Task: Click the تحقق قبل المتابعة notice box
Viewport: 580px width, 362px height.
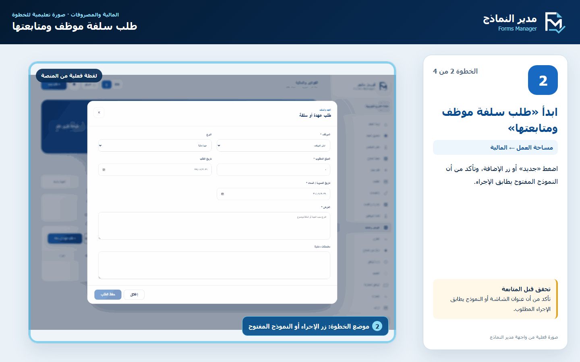Action: (495, 299)
